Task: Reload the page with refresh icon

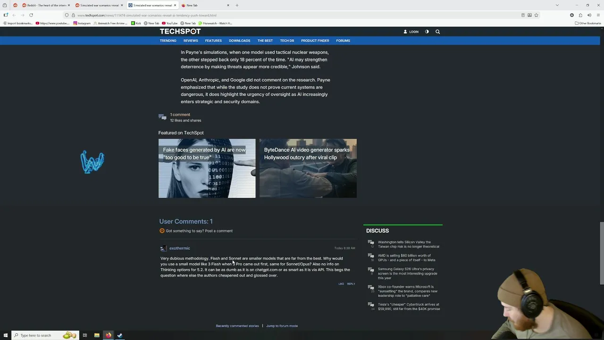Action: point(31,15)
